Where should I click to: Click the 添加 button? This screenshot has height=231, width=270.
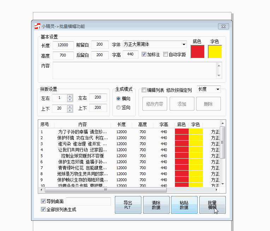182,103
